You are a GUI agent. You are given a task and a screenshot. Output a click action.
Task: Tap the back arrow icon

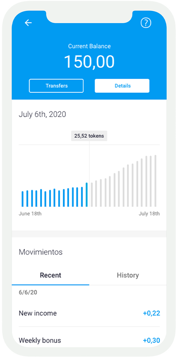point(28,23)
